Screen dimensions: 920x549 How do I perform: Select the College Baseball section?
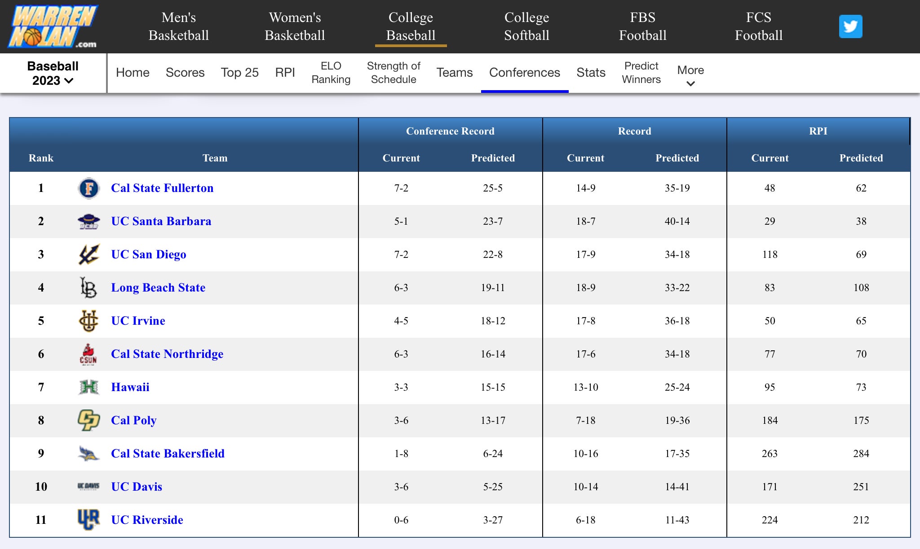pos(411,26)
